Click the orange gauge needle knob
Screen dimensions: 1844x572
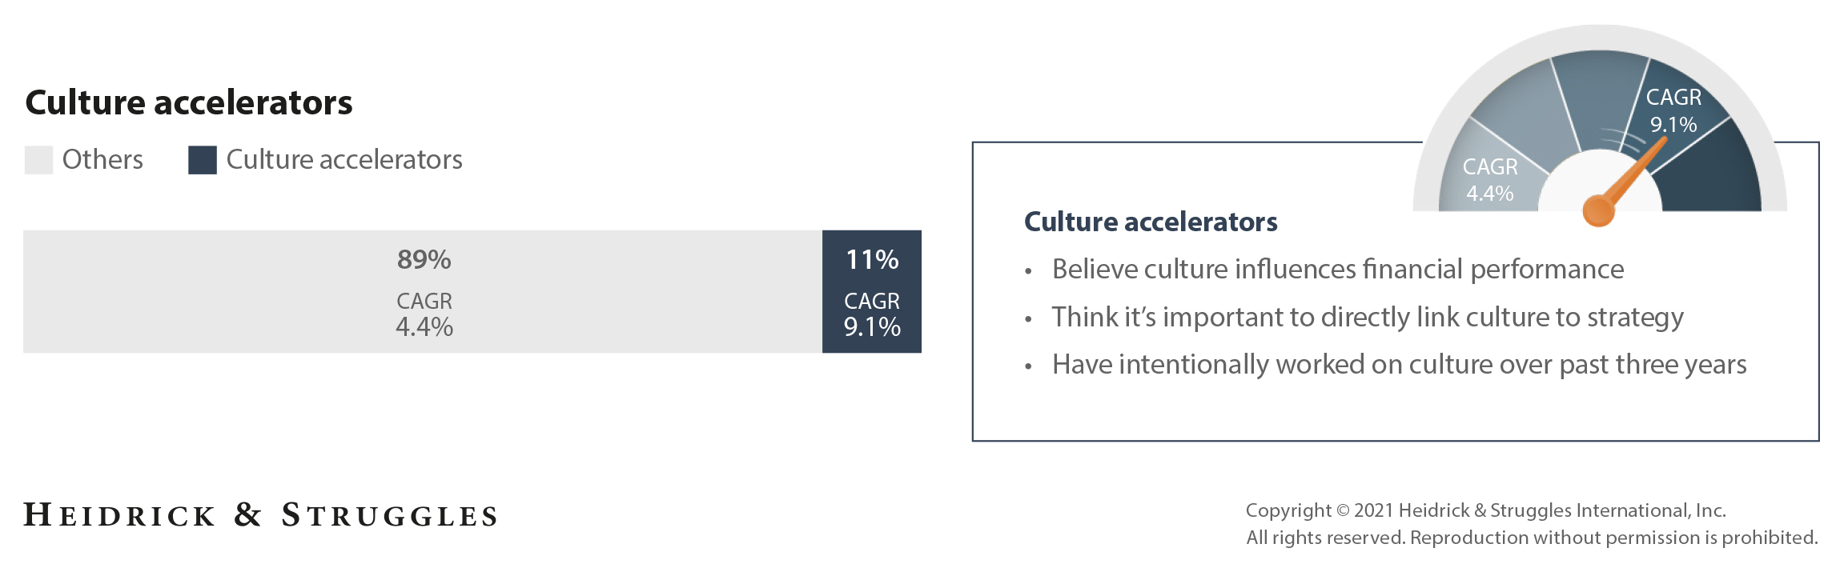[1598, 210]
